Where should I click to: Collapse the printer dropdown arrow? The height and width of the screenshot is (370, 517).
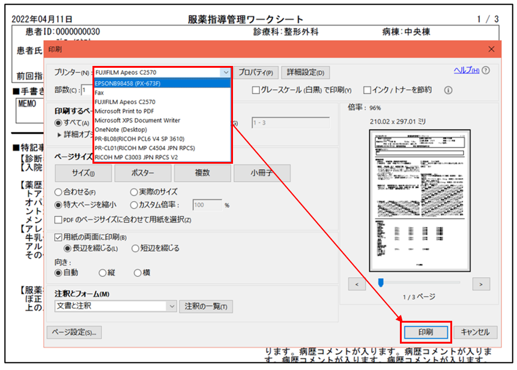[225, 73]
